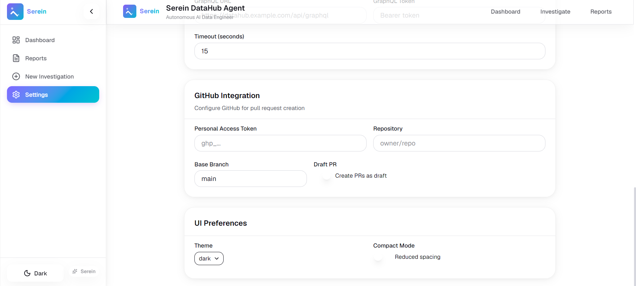Click the 'Timeout (seconds)' label
636x286 pixels.
tap(219, 36)
